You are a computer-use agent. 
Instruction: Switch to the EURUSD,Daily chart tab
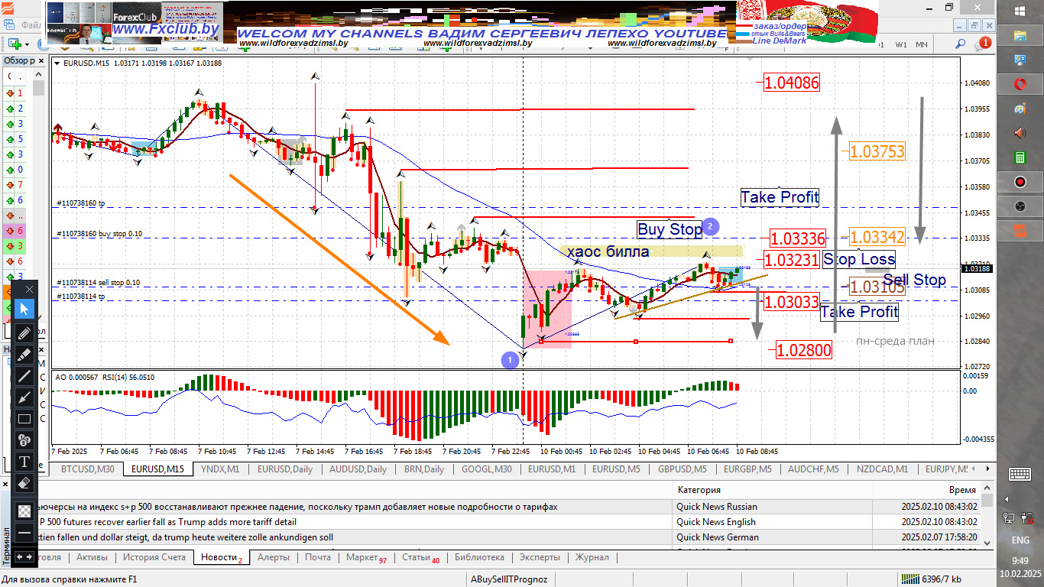[284, 469]
